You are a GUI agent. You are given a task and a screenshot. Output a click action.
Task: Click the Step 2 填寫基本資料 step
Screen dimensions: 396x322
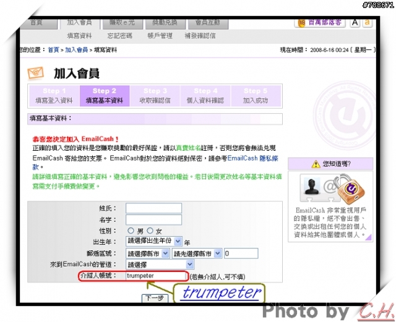point(105,96)
